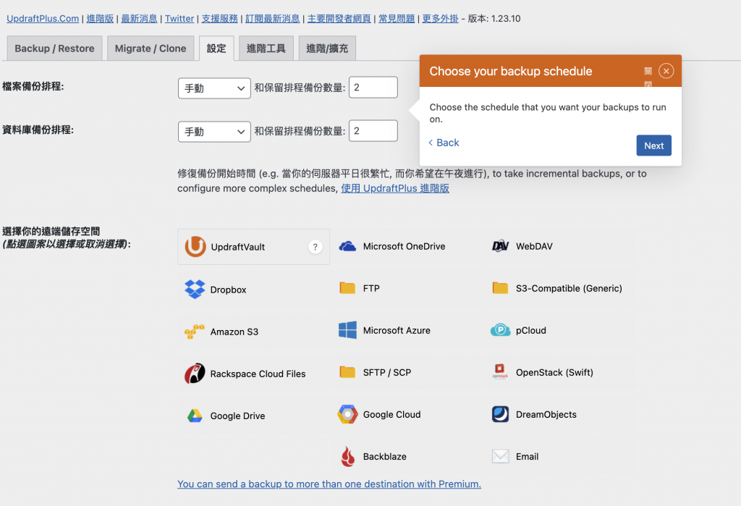The image size is (741, 506).
Task: Click the 更多外掛 link
Action: click(x=440, y=18)
